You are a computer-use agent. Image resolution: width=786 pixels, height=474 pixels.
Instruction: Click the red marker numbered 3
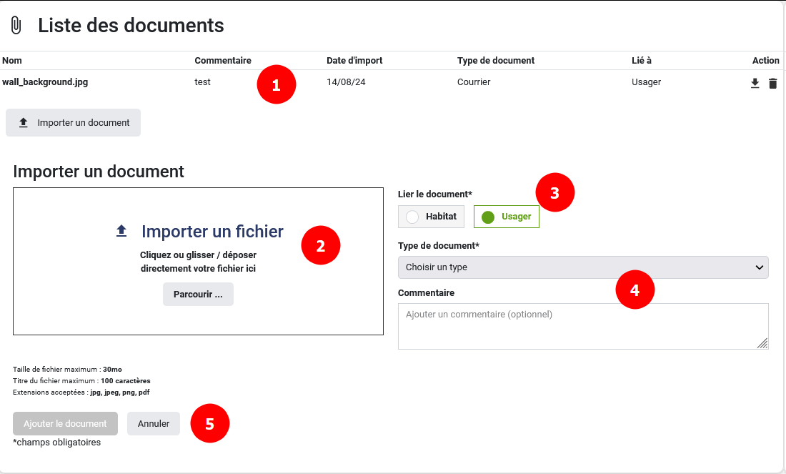pos(555,192)
